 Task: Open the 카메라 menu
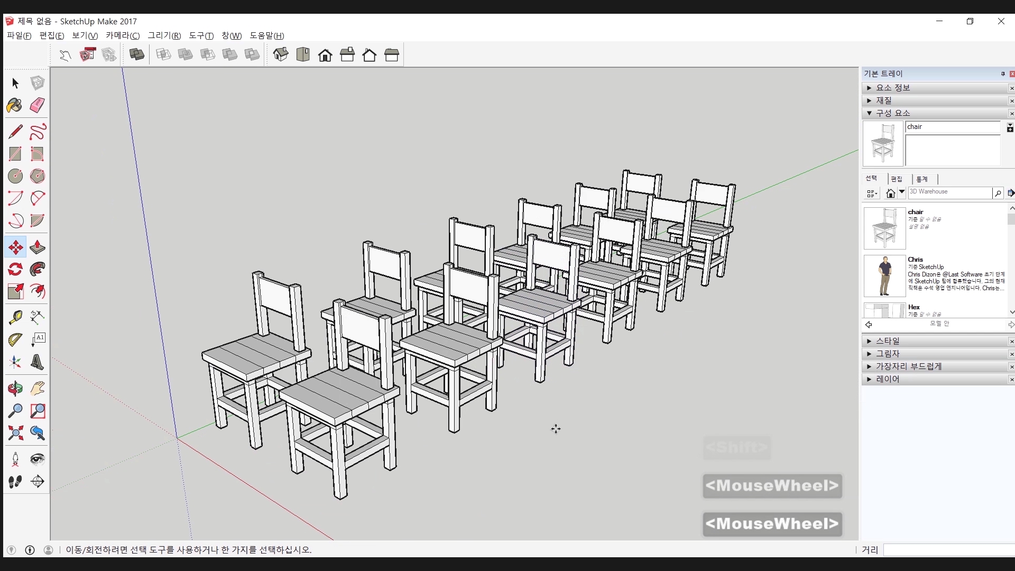[x=122, y=35]
